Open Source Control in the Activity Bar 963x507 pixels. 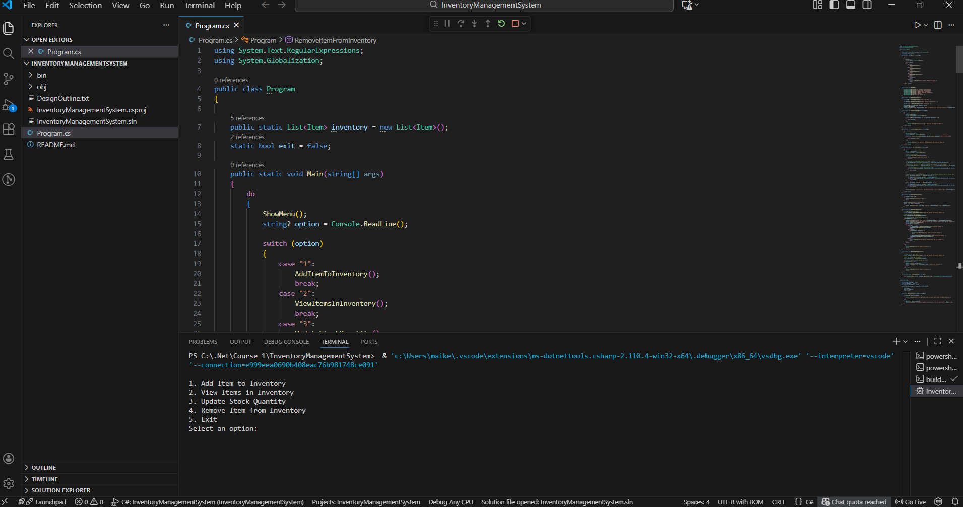tap(9, 79)
